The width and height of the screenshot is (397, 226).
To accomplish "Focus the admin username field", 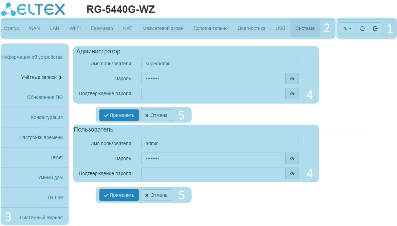I will 220,143.
